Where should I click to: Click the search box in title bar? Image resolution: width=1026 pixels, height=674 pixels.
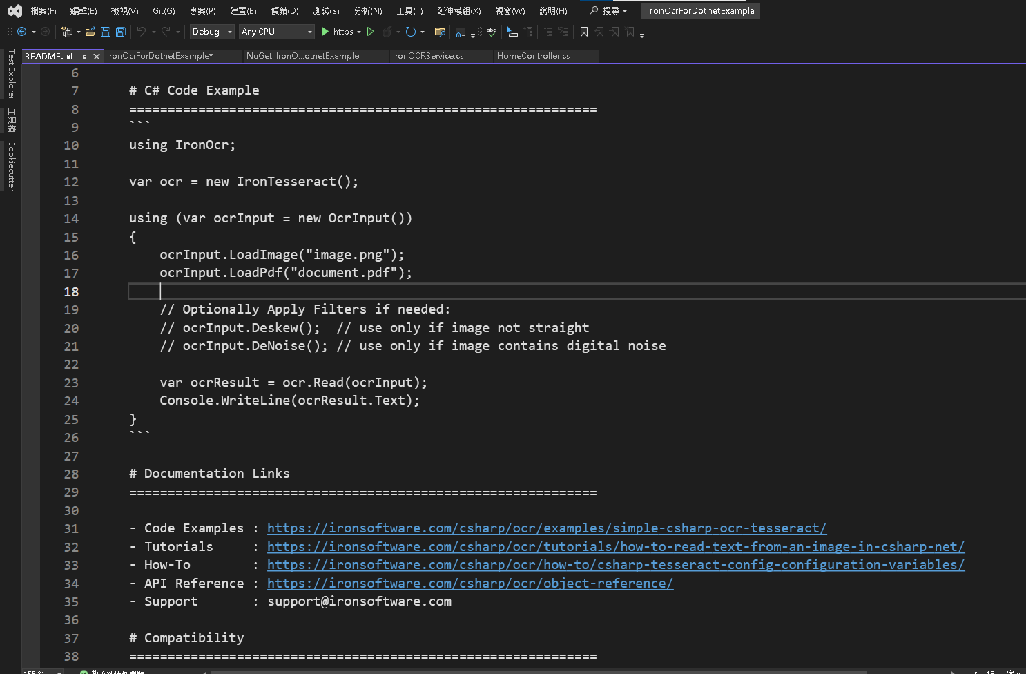pyautogui.click(x=608, y=11)
